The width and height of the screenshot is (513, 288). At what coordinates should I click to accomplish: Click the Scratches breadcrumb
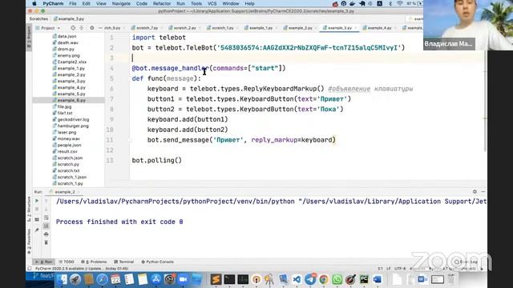[x=38, y=19]
